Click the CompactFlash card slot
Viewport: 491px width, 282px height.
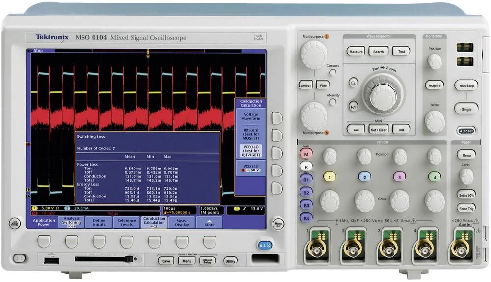pos(103,259)
